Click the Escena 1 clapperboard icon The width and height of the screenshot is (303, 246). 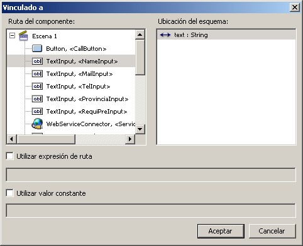23,36
